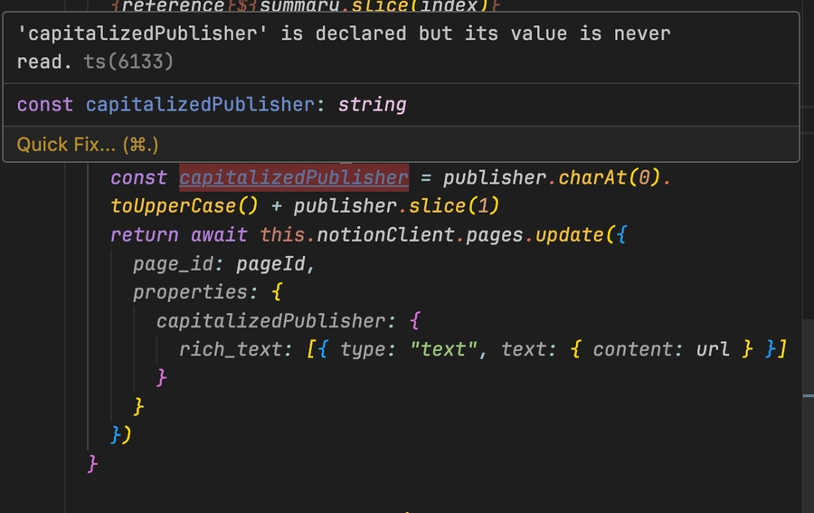814x513 pixels.
Task: Click the "text" string literal
Action: [x=443, y=350]
